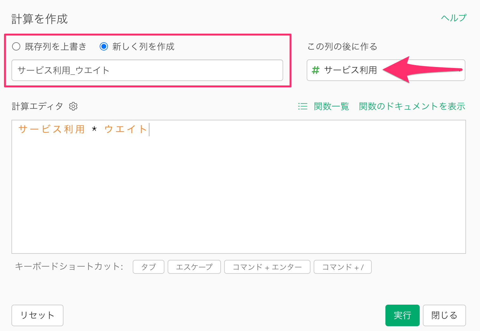
Task: Click the new column name input field
Action: 147,70
